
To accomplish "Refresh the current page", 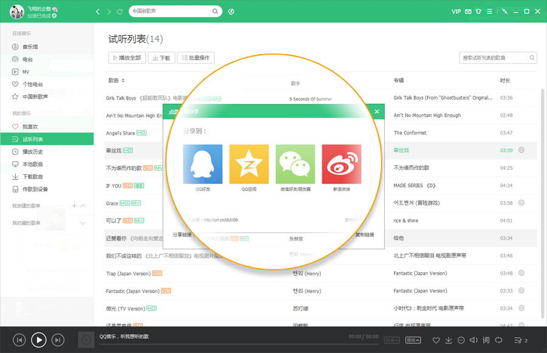I will tap(120, 12).
